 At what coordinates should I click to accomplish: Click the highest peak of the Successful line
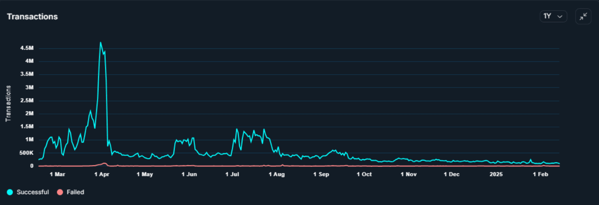click(x=101, y=43)
